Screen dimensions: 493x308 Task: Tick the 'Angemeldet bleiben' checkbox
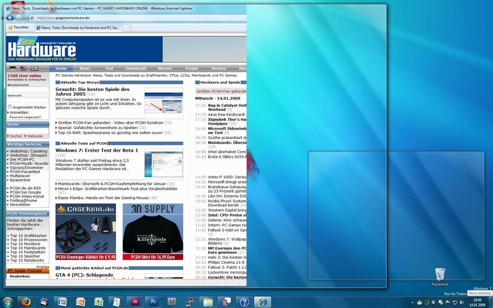tap(10, 107)
